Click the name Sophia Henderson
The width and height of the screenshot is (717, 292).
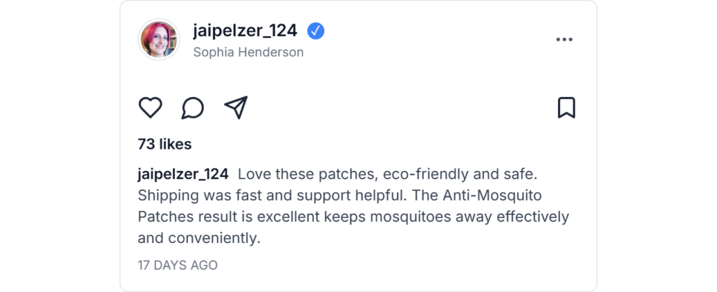tap(248, 52)
